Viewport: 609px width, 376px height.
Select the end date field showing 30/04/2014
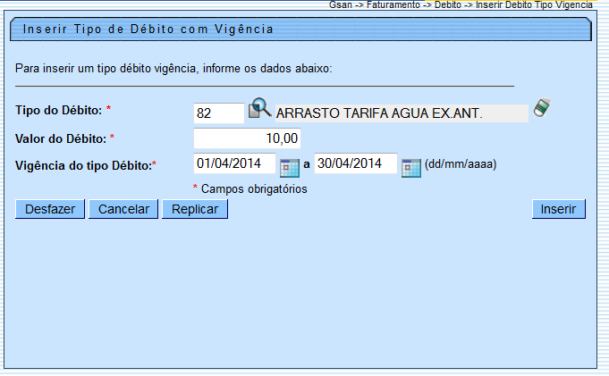pos(355,164)
